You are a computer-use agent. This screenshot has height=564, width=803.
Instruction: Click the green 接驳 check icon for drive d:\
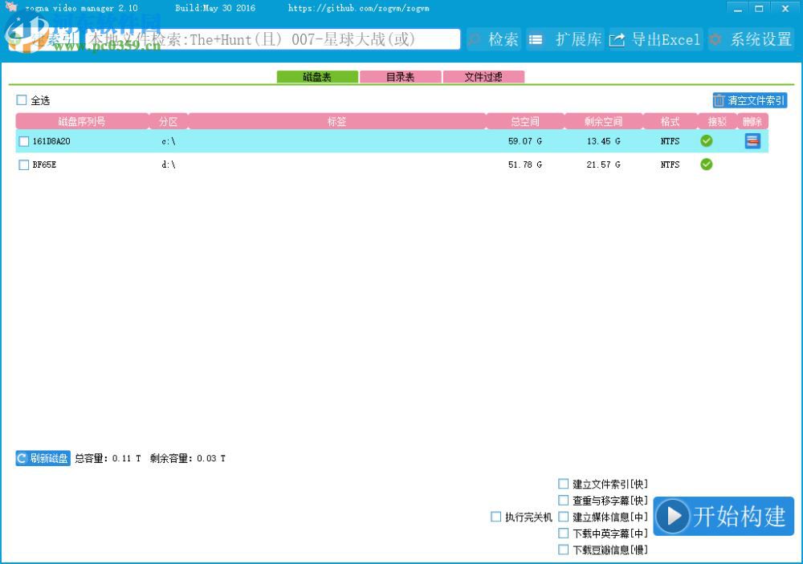(706, 164)
